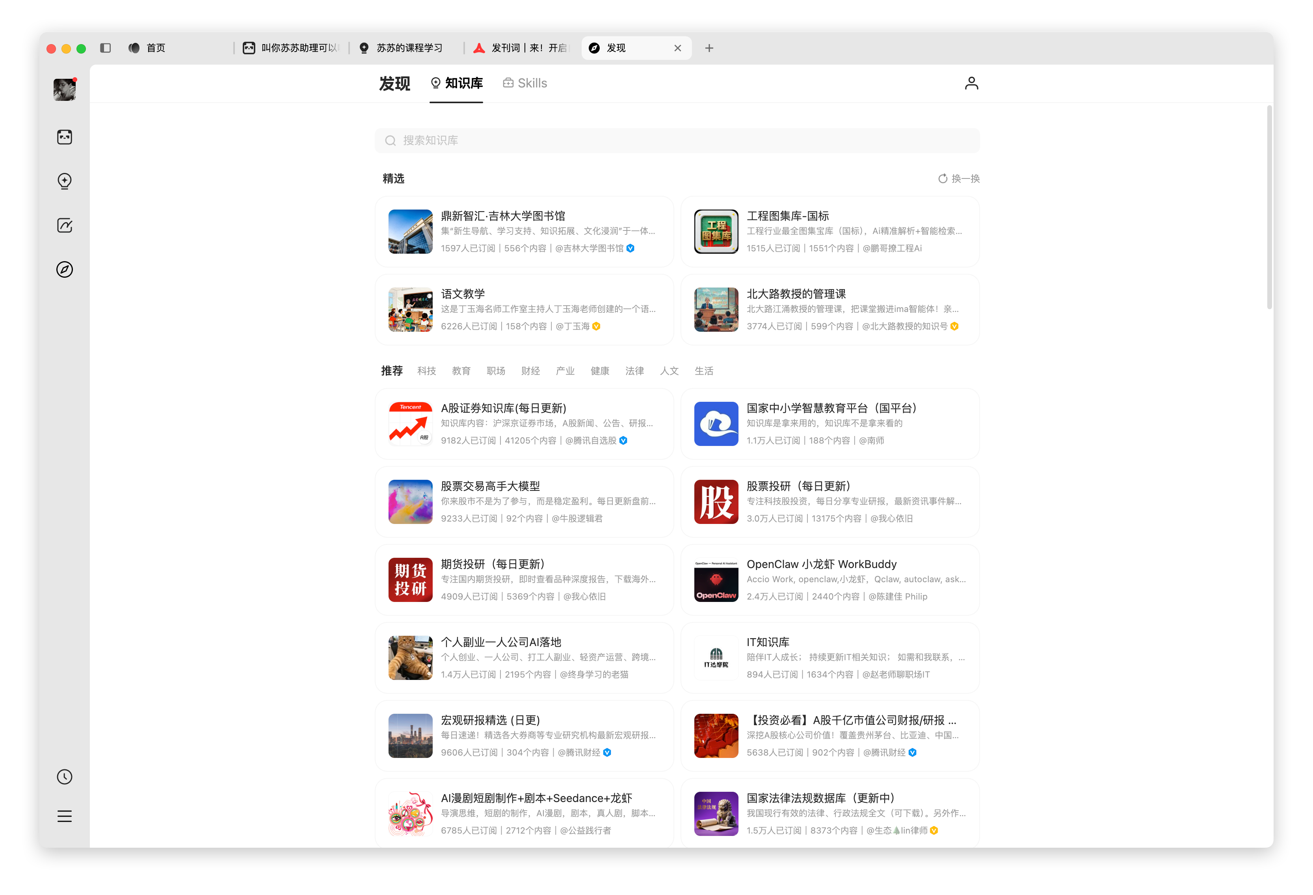Open 国家法律法规数据库 purple lion icon
The image size is (1313, 895).
click(x=716, y=813)
